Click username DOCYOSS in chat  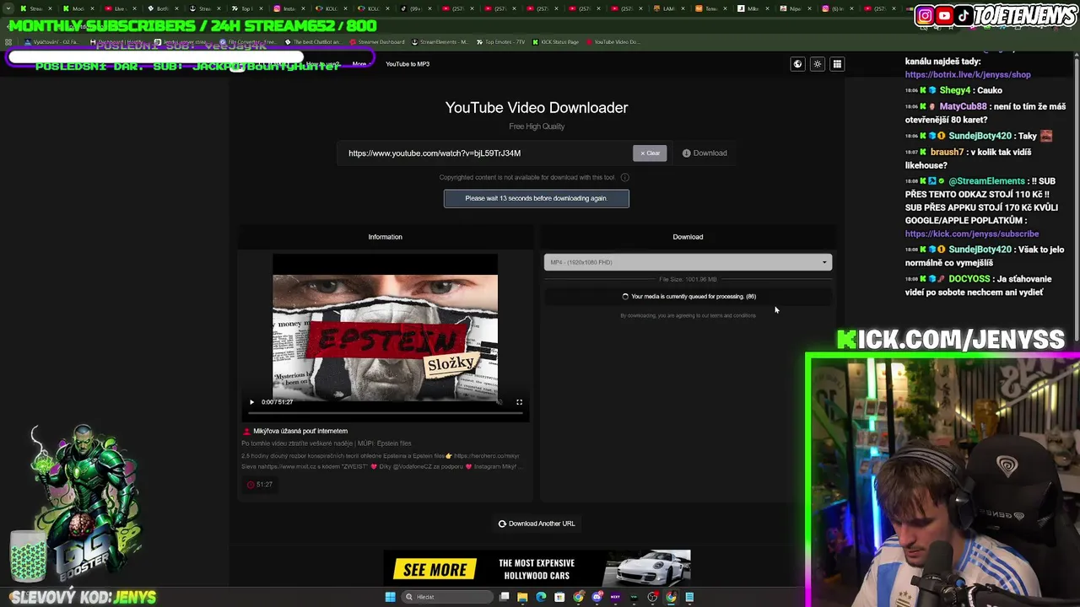[969, 278]
